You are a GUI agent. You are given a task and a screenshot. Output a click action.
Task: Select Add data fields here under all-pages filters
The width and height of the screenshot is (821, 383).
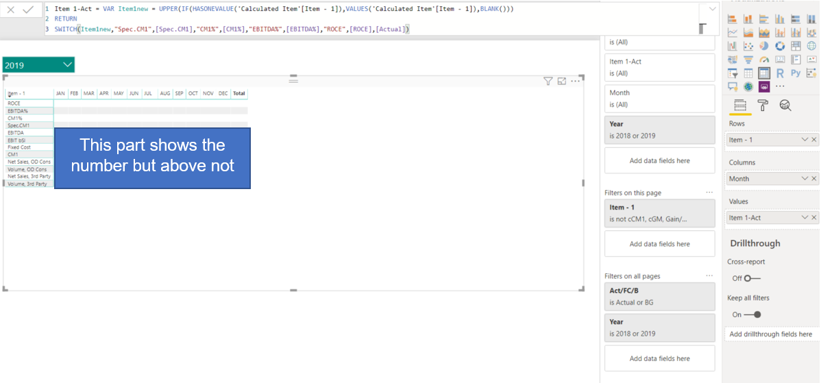(659, 358)
